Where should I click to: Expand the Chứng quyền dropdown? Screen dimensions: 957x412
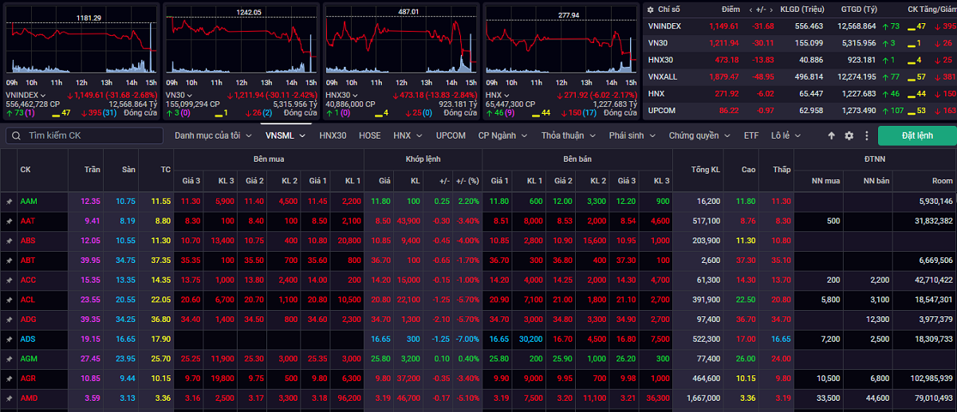pyautogui.click(x=699, y=135)
